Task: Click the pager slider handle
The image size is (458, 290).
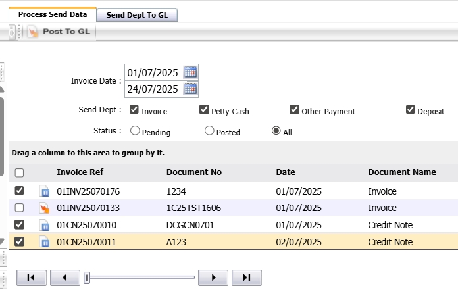Action: pos(87,278)
